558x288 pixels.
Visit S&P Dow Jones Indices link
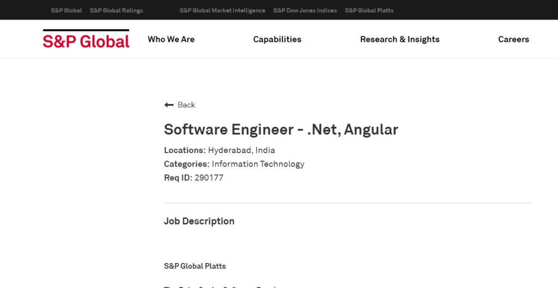tap(305, 10)
